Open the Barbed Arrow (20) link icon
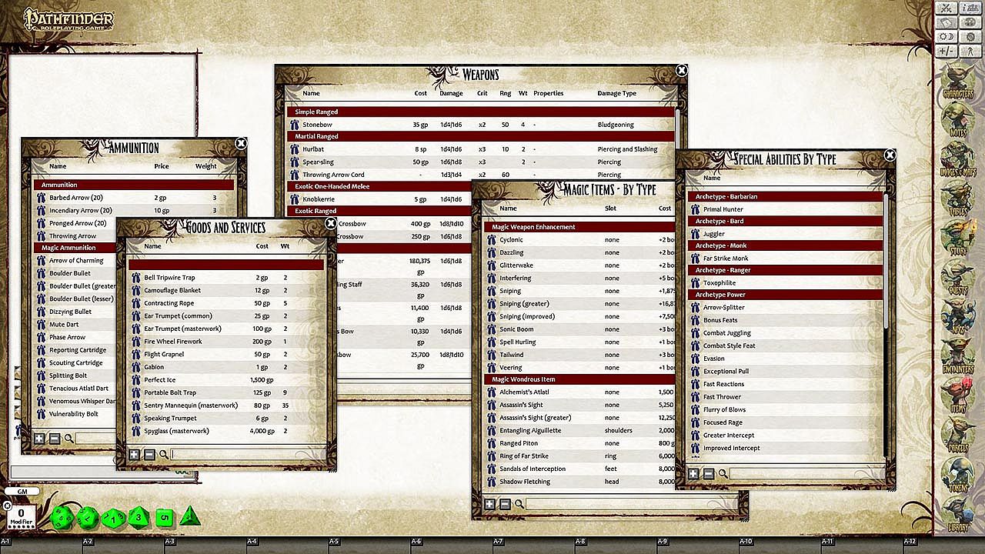This screenshot has width=985, height=554. [42, 198]
